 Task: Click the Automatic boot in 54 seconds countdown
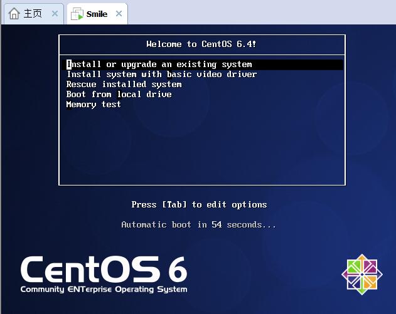pos(199,224)
